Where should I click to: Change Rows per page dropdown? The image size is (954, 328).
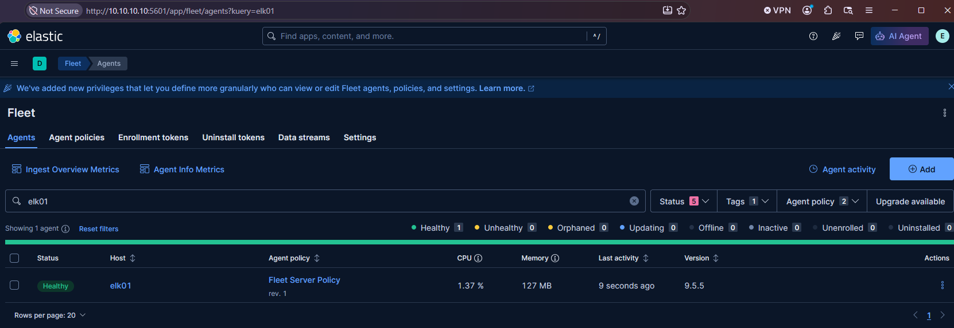(50, 315)
